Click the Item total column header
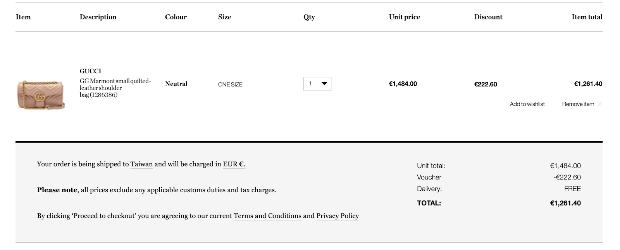This screenshot has width=620, height=250. [587, 17]
